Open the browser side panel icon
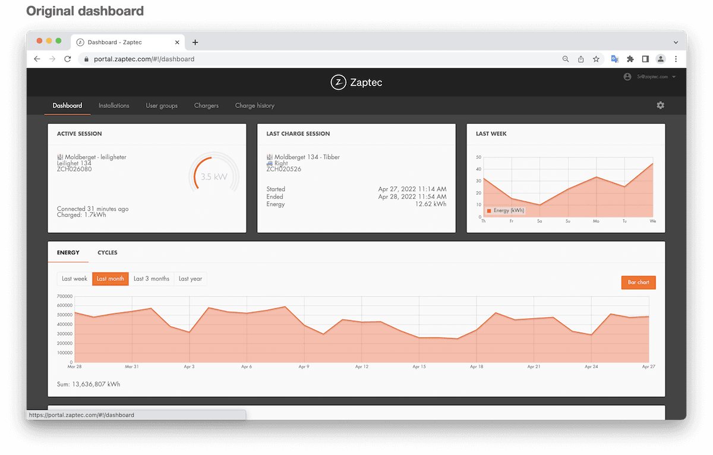 click(645, 59)
